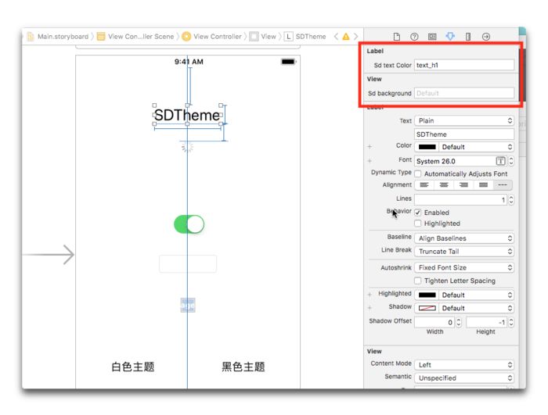Click the Shadow Offset Width stepper

(459, 322)
